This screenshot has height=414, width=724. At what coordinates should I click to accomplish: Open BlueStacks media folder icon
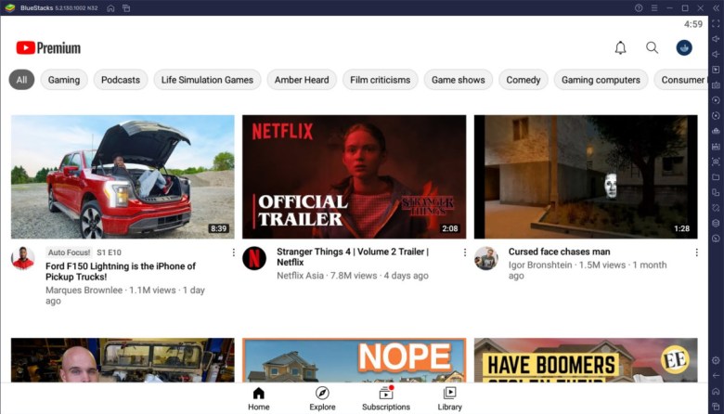tap(716, 176)
